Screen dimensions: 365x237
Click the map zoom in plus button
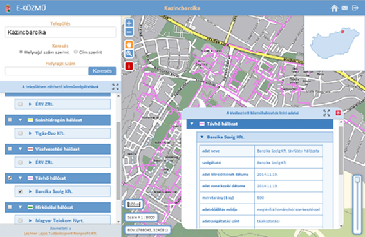(x=129, y=23)
